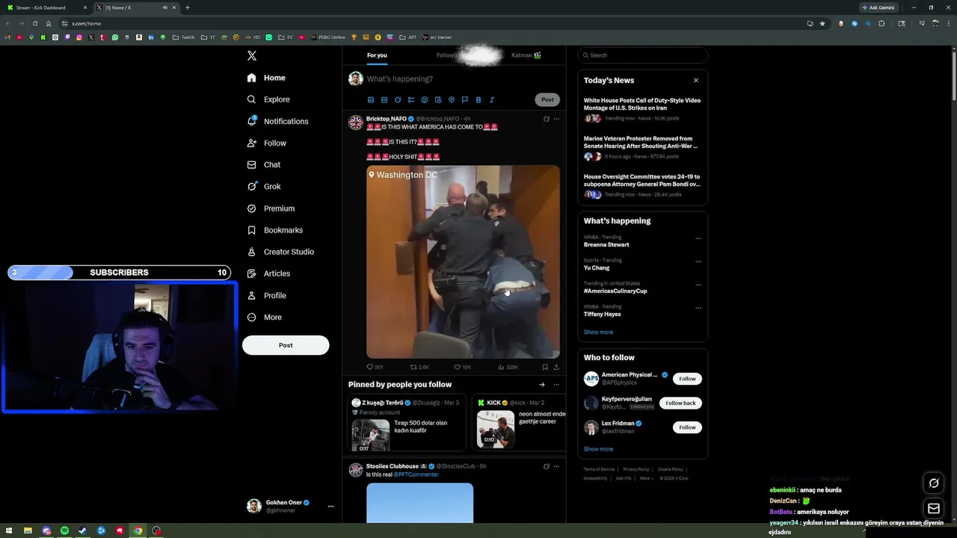This screenshot has height=538, width=957.
Task: View analytics count of Bricktop_NAFO post
Action: pyautogui.click(x=508, y=367)
